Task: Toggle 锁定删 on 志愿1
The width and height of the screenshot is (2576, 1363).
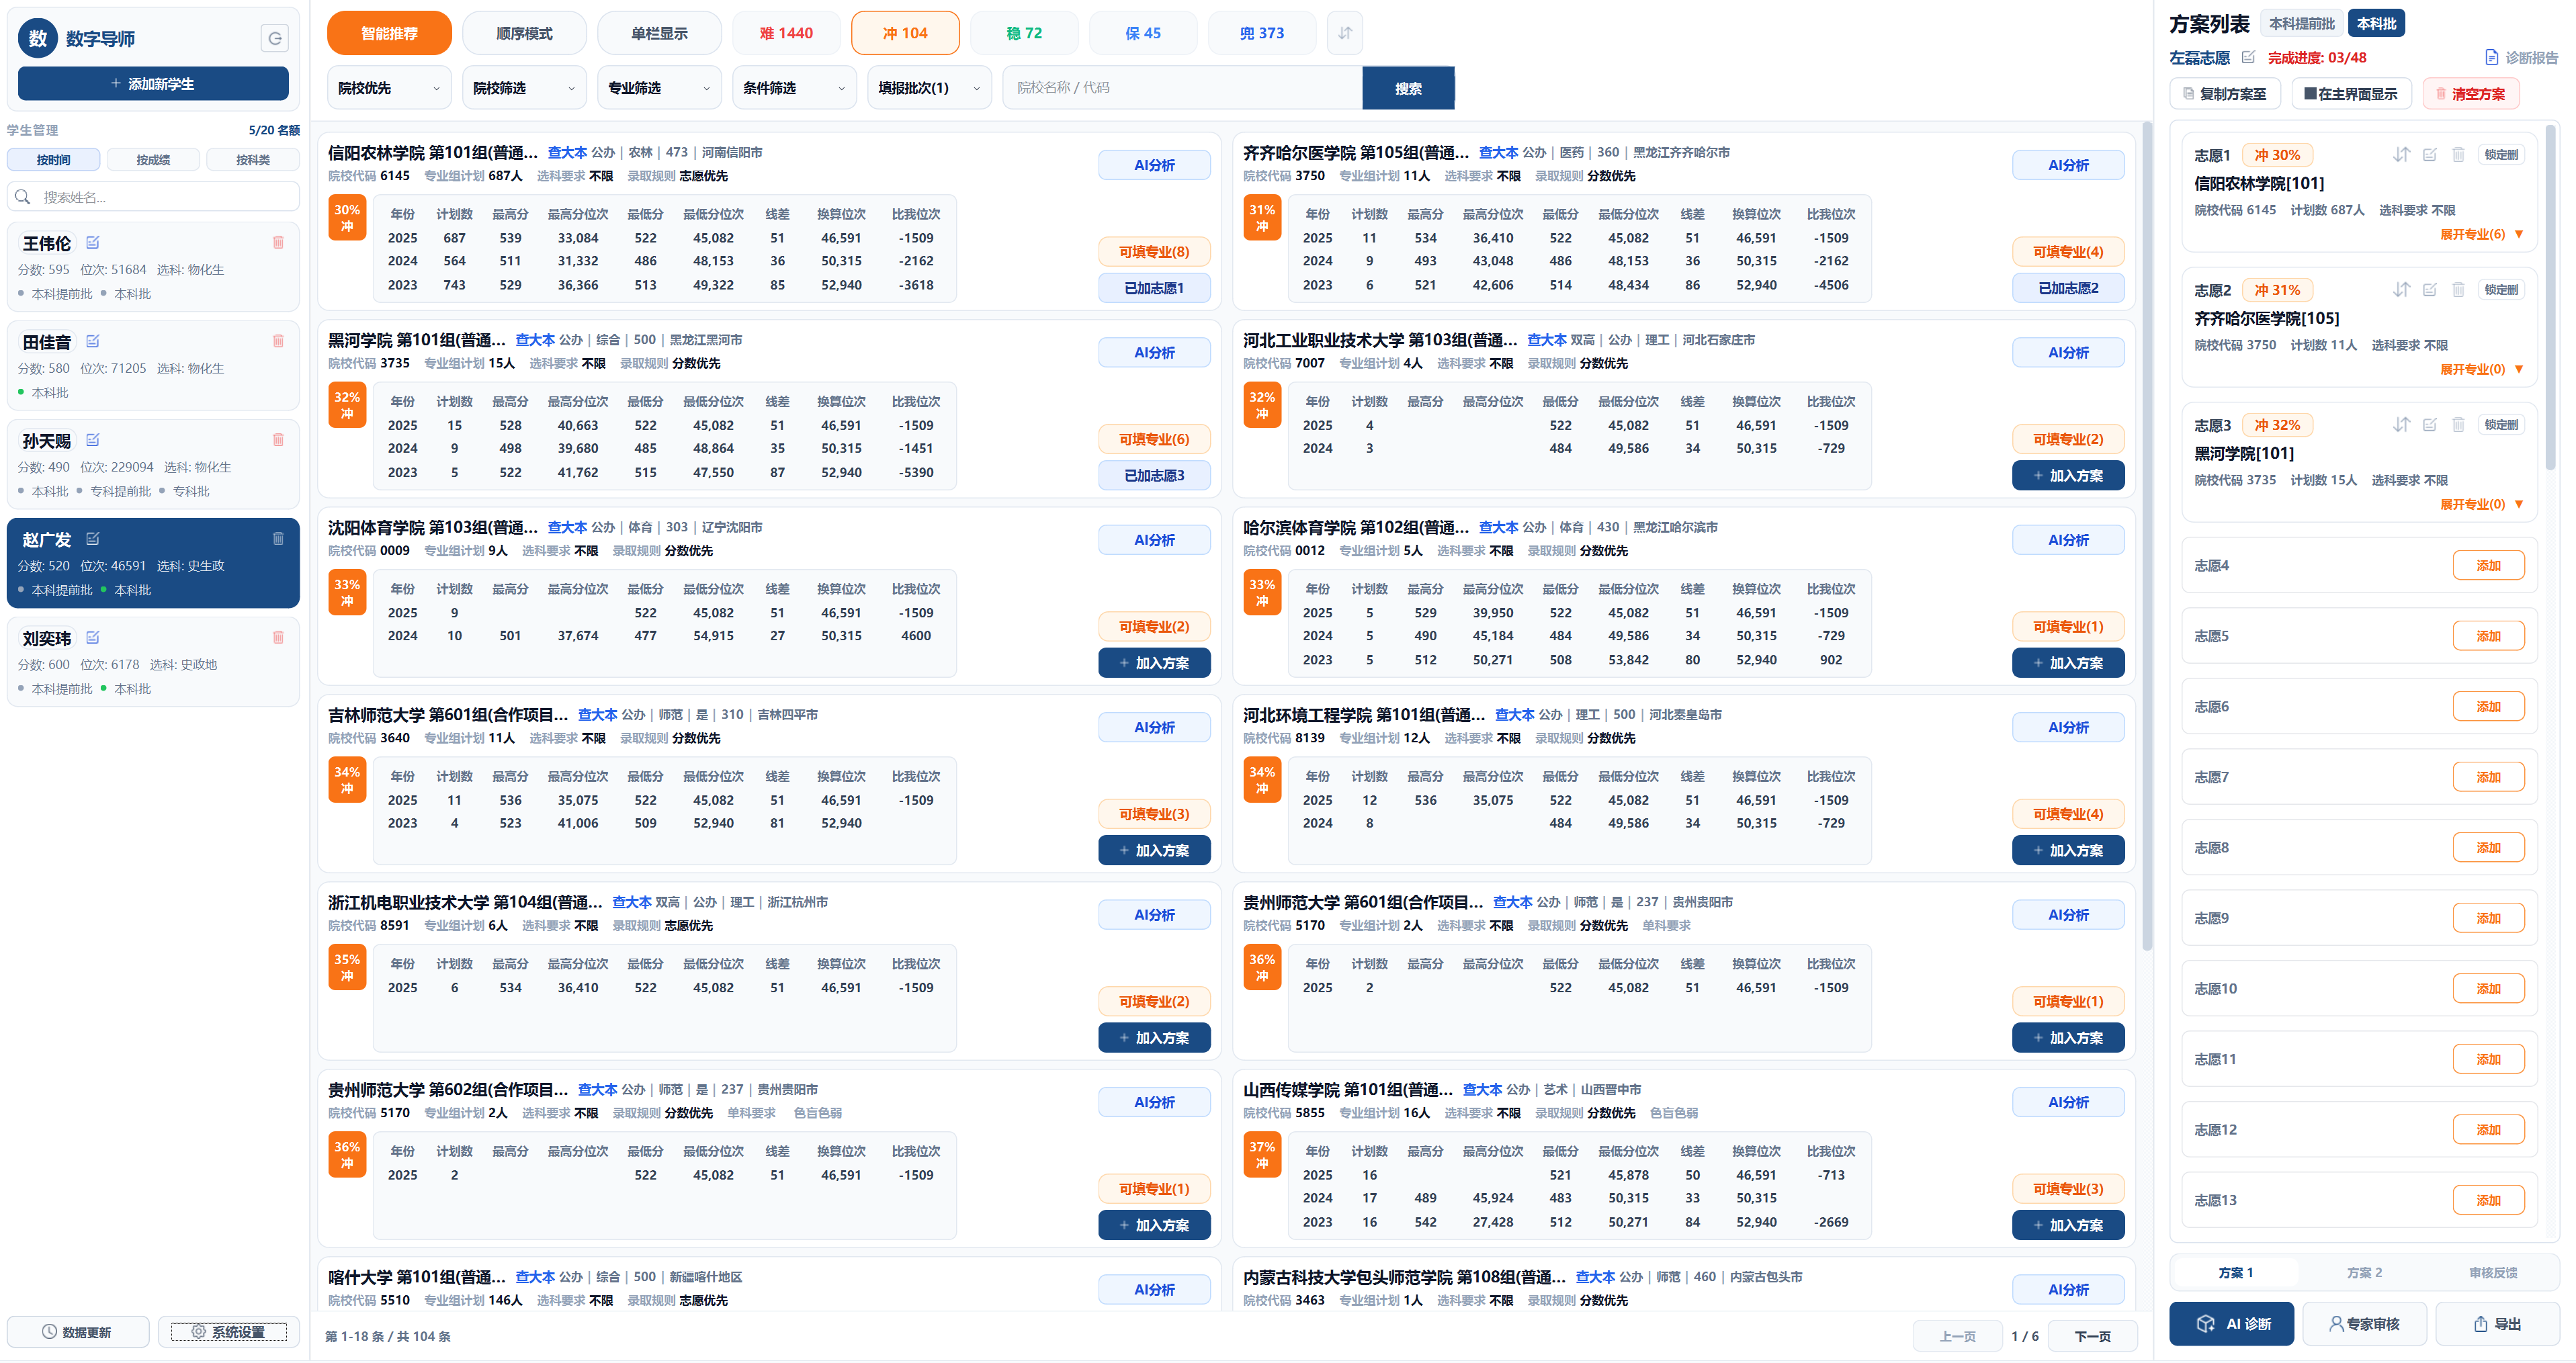Action: (x=2501, y=154)
